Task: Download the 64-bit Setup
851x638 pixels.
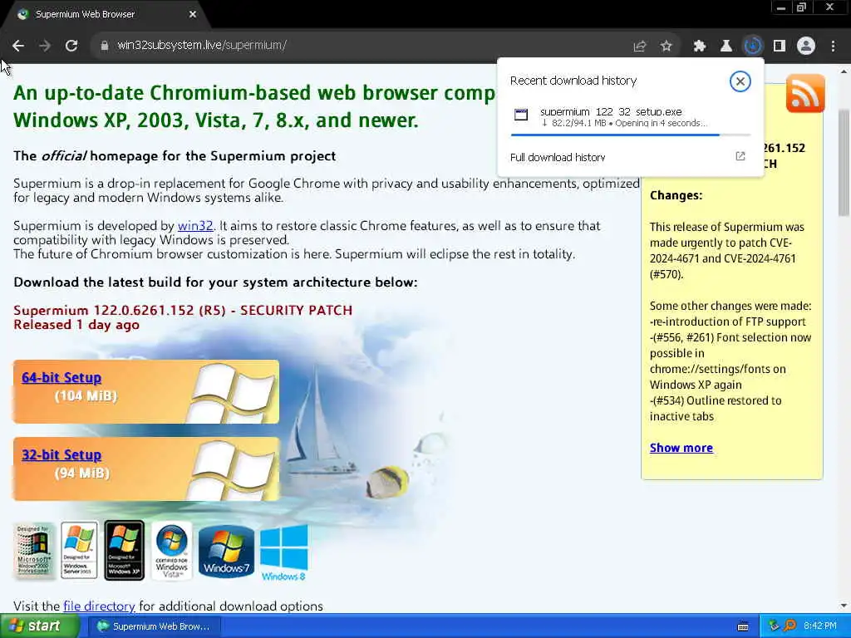Action: (x=61, y=378)
